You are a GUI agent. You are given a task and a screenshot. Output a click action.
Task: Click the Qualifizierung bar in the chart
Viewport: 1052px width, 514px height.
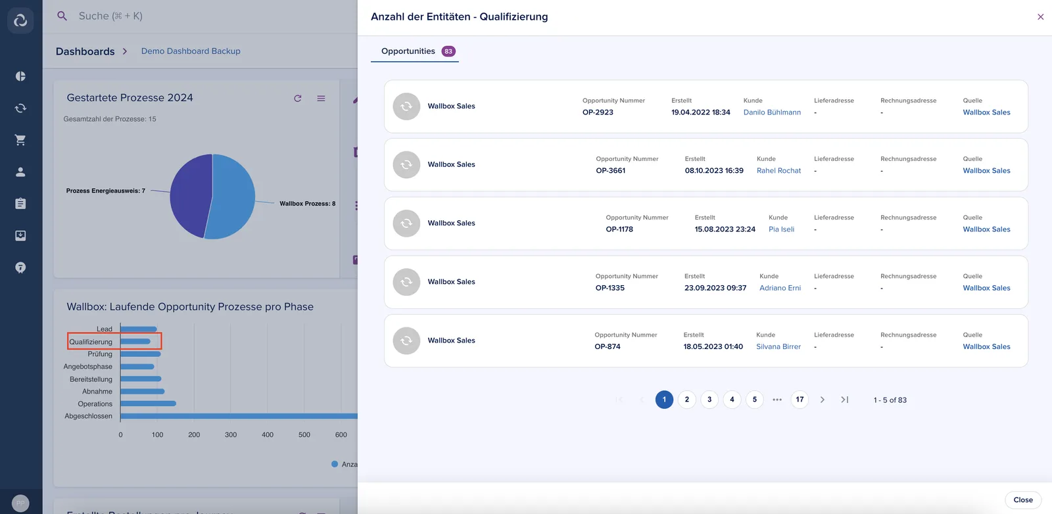point(135,342)
